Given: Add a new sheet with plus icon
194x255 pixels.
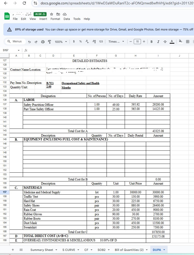Looking at the screenshot, I should (x=13, y=250).
